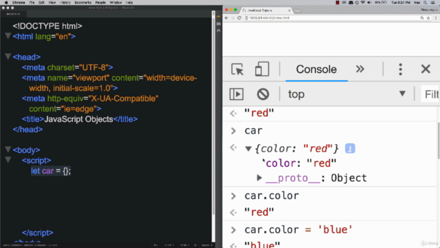Click the DevTools console vertical scrollbar
The width and height of the screenshot is (440, 248).
click(439, 141)
